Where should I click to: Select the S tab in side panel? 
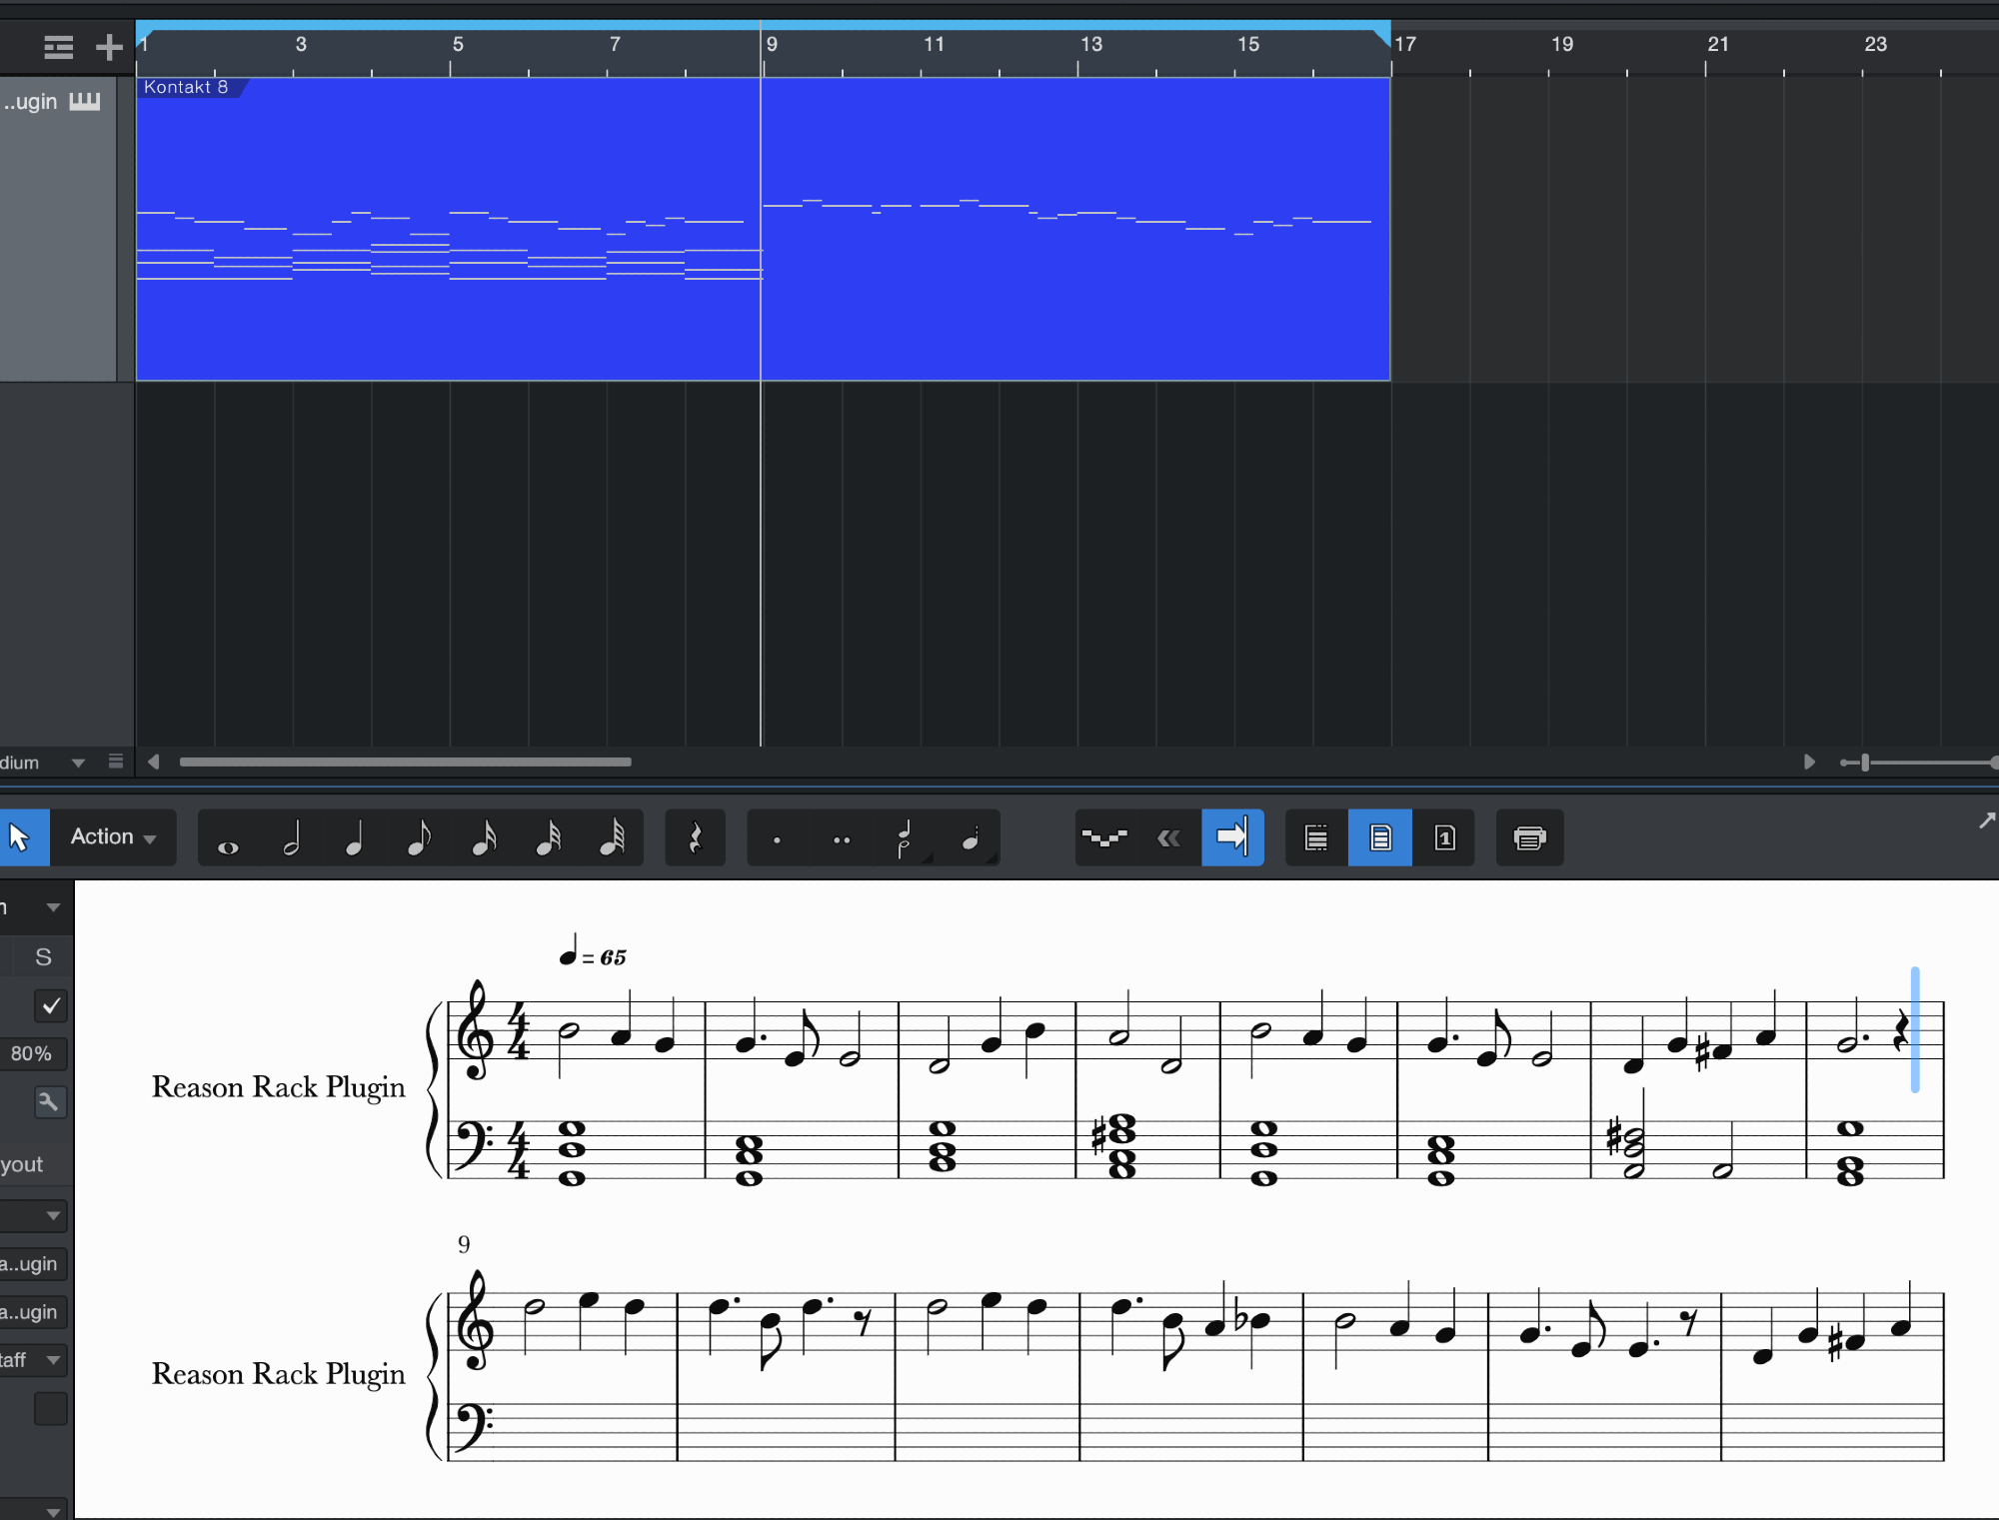[x=43, y=957]
